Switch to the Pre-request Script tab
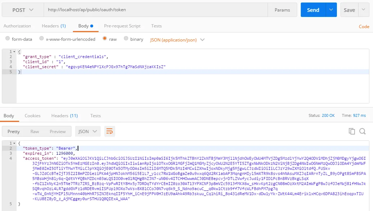This screenshot has width=373, height=211. 122,26
